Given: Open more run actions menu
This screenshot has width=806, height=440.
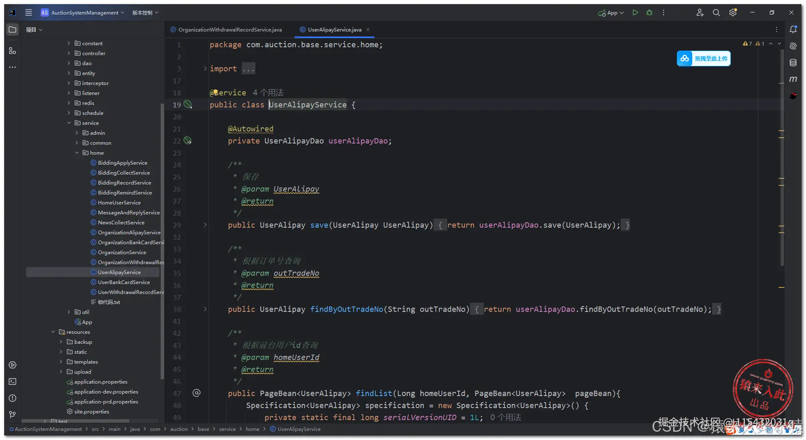Looking at the screenshot, I should [664, 12].
